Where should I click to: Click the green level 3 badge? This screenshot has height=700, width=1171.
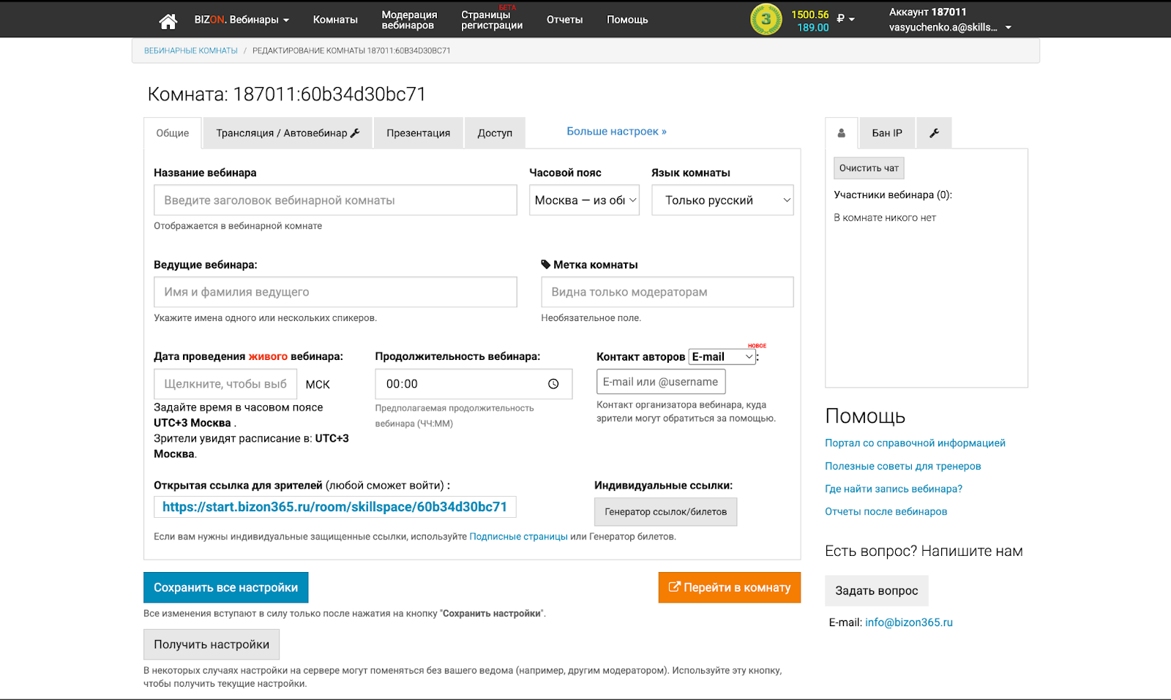[x=766, y=20]
